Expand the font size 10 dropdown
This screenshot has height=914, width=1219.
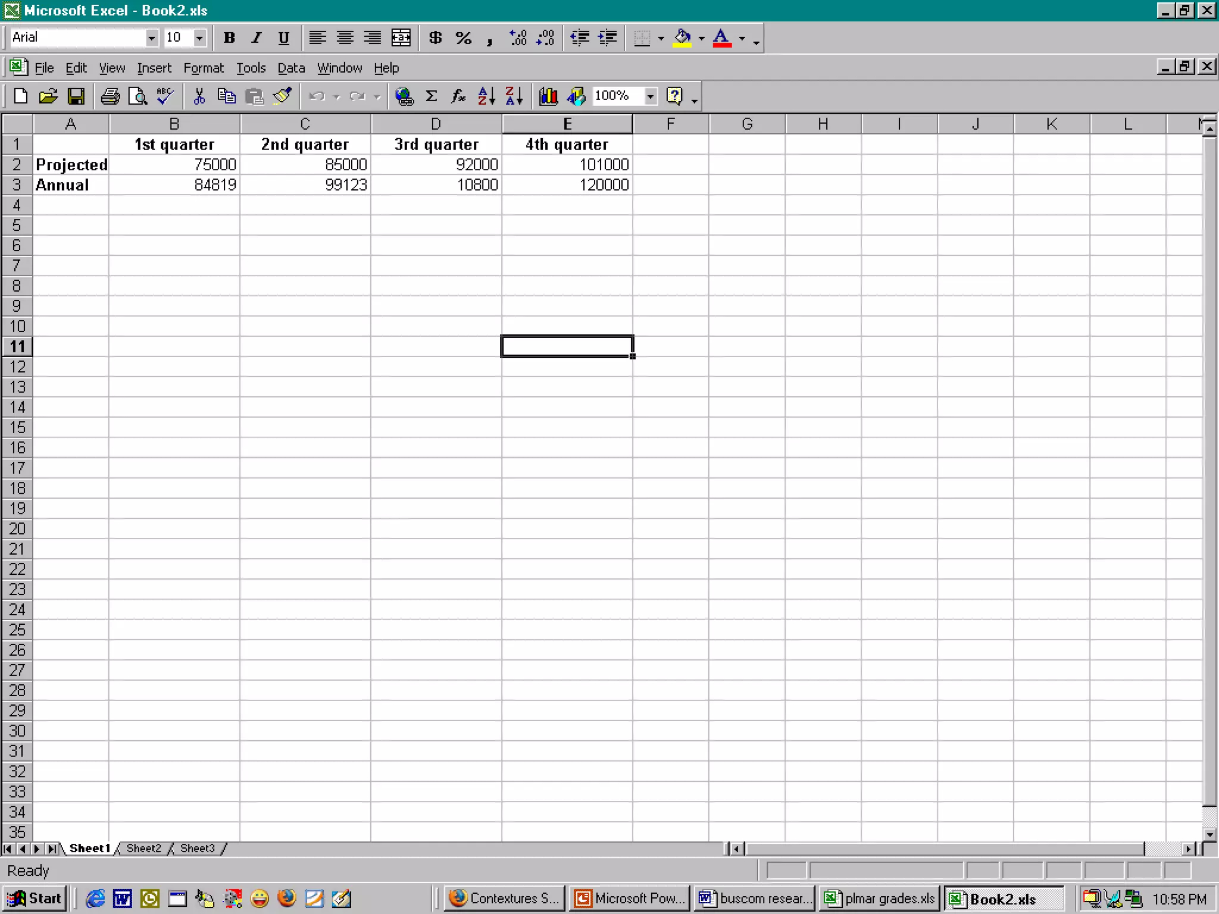pos(199,38)
